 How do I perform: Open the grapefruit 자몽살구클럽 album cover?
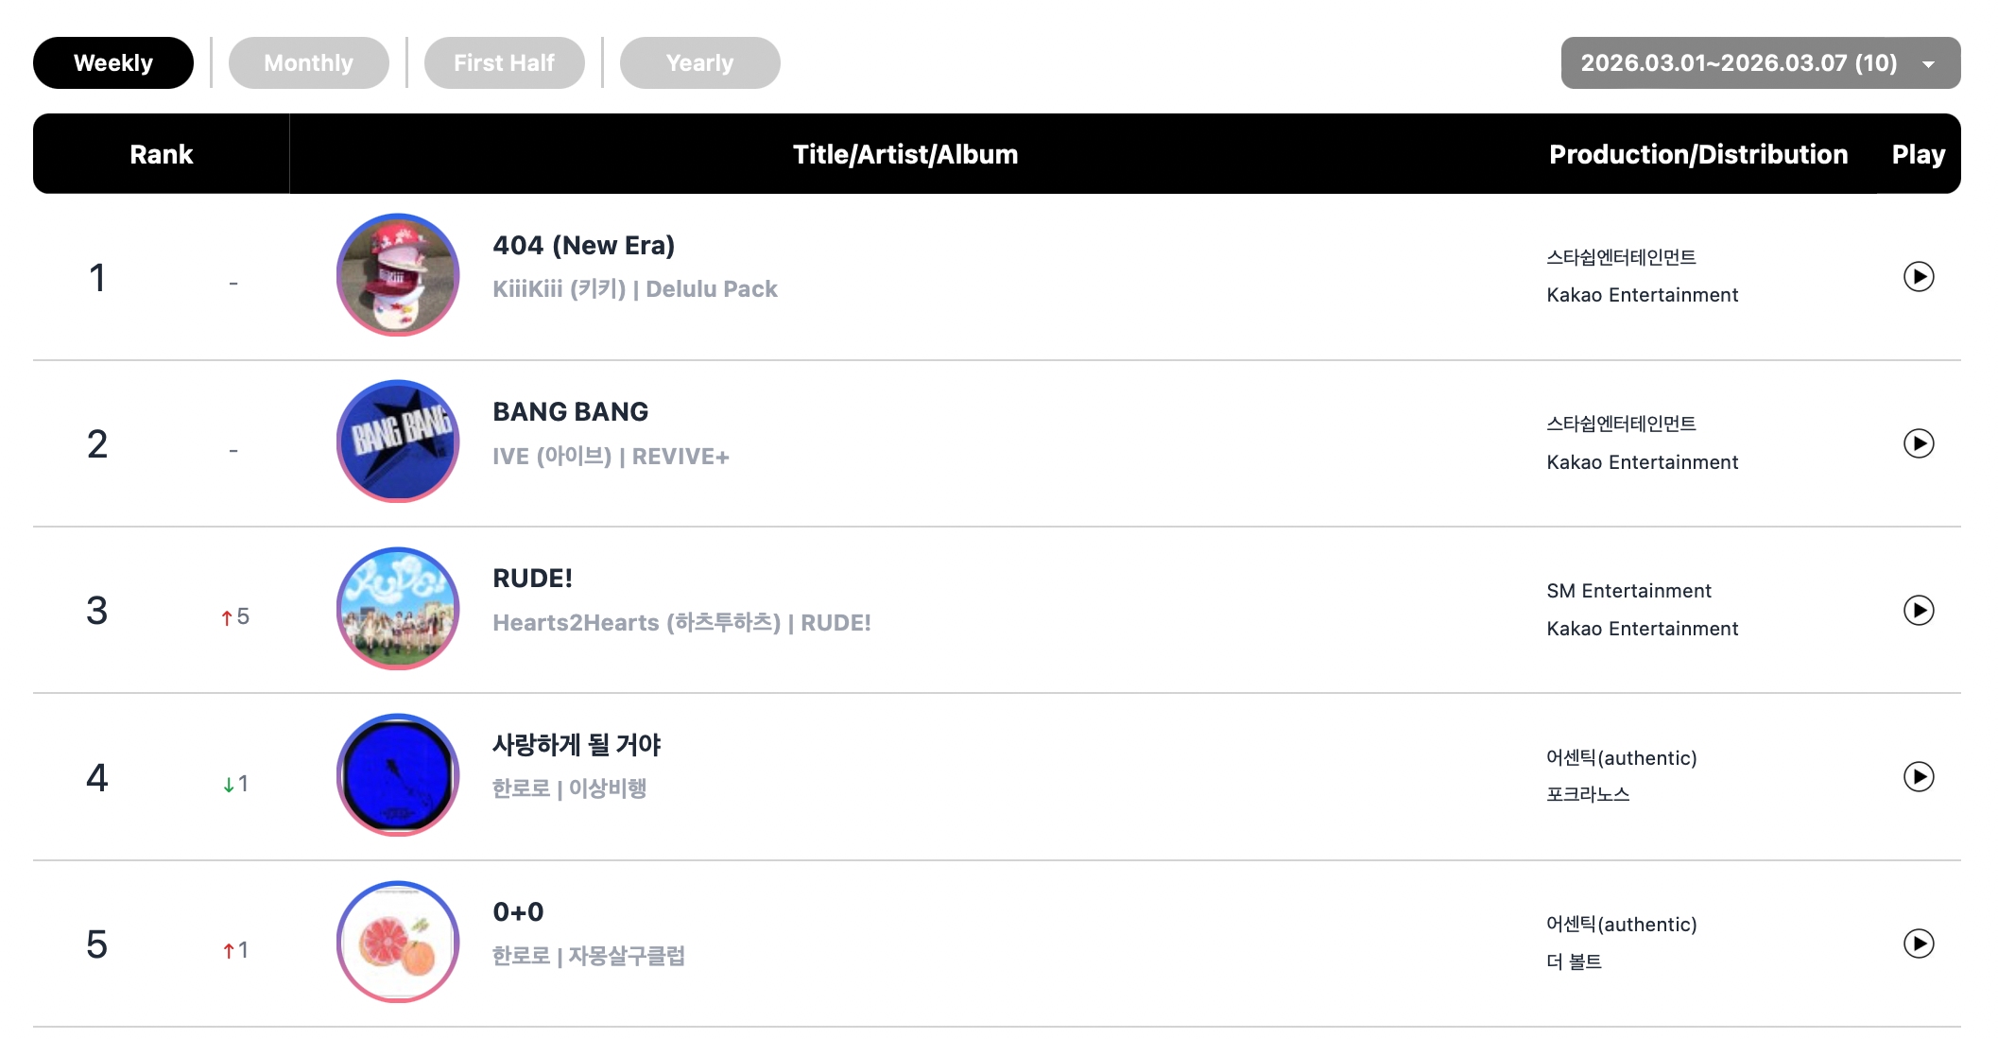[398, 942]
